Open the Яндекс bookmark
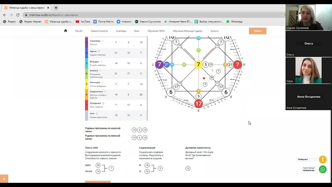Screen dimensions: 332x187 (x=9, y=22)
